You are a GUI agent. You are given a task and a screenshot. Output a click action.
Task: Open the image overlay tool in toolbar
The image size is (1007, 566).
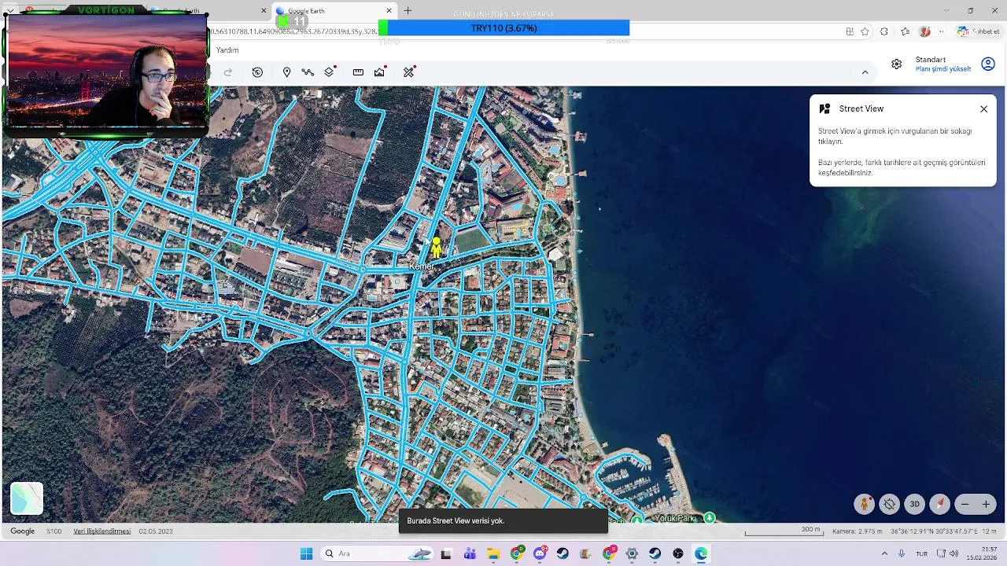coord(380,72)
